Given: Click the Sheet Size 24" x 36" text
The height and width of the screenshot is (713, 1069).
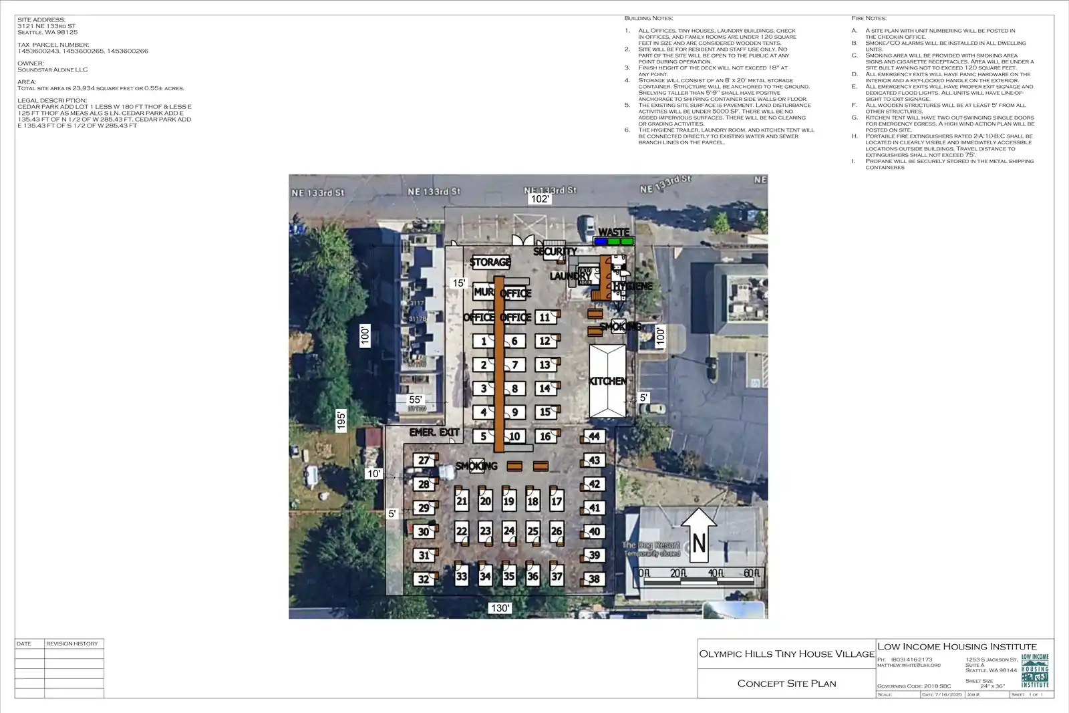Looking at the screenshot, I should point(985,684).
